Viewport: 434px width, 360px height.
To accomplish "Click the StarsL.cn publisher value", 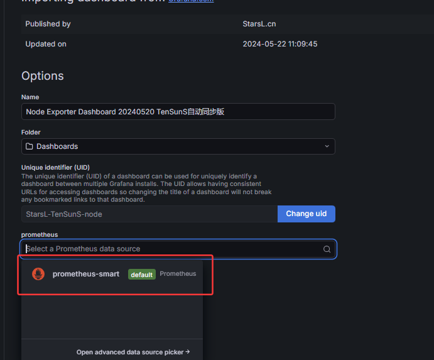I will point(259,24).
